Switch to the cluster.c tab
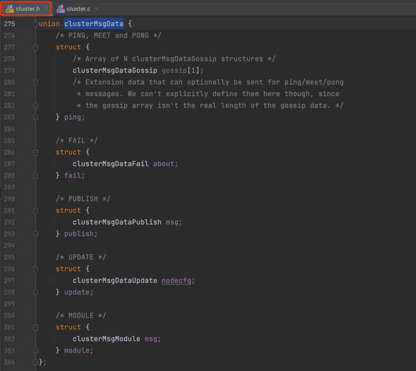This screenshot has width=416, height=371. coord(78,9)
